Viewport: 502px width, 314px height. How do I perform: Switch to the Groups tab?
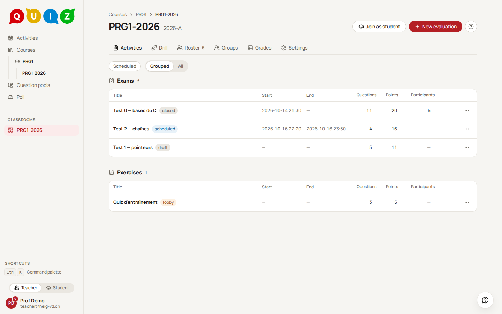point(226,48)
